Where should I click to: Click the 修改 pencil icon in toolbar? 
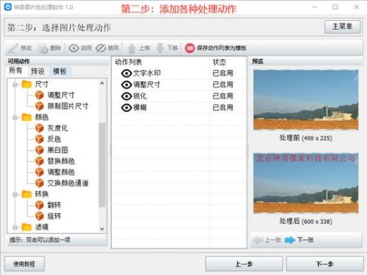pos(13,48)
